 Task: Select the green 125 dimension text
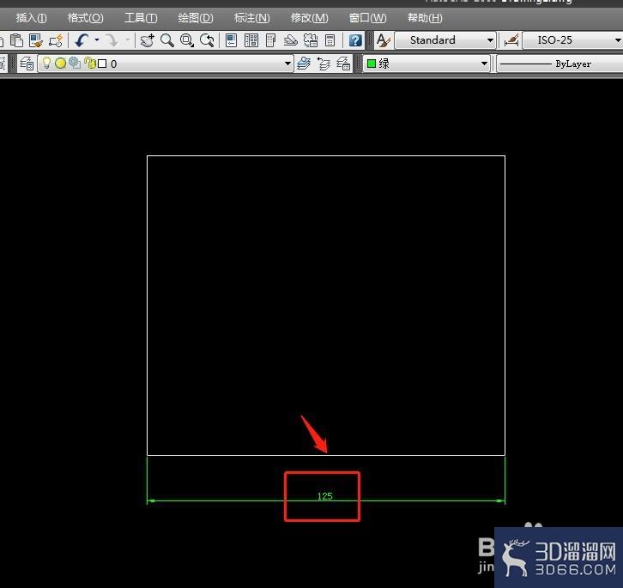(325, 496)
